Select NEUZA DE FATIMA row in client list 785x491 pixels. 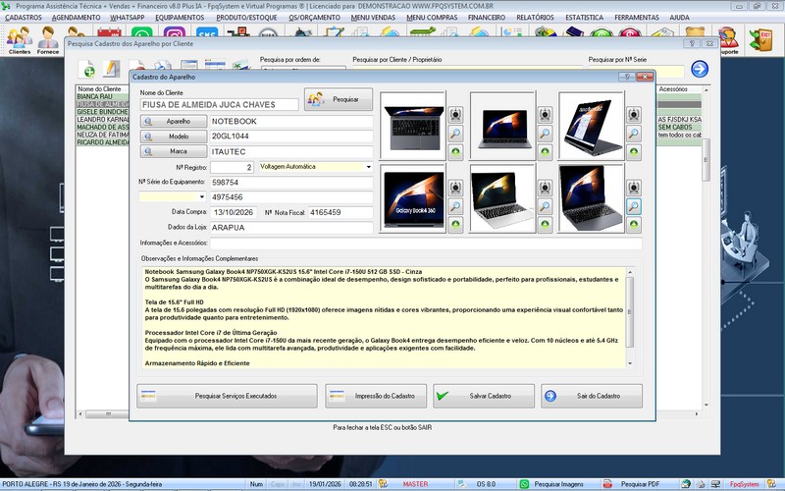tap(102, 135)
